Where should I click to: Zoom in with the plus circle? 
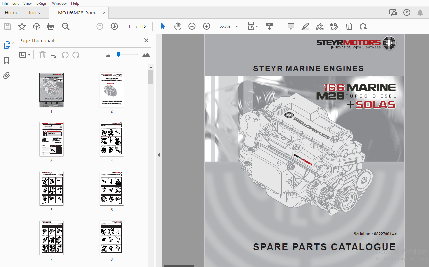tap(207, 26)
